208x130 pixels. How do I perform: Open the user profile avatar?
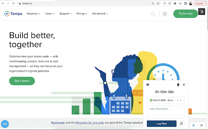coord(190,4)
